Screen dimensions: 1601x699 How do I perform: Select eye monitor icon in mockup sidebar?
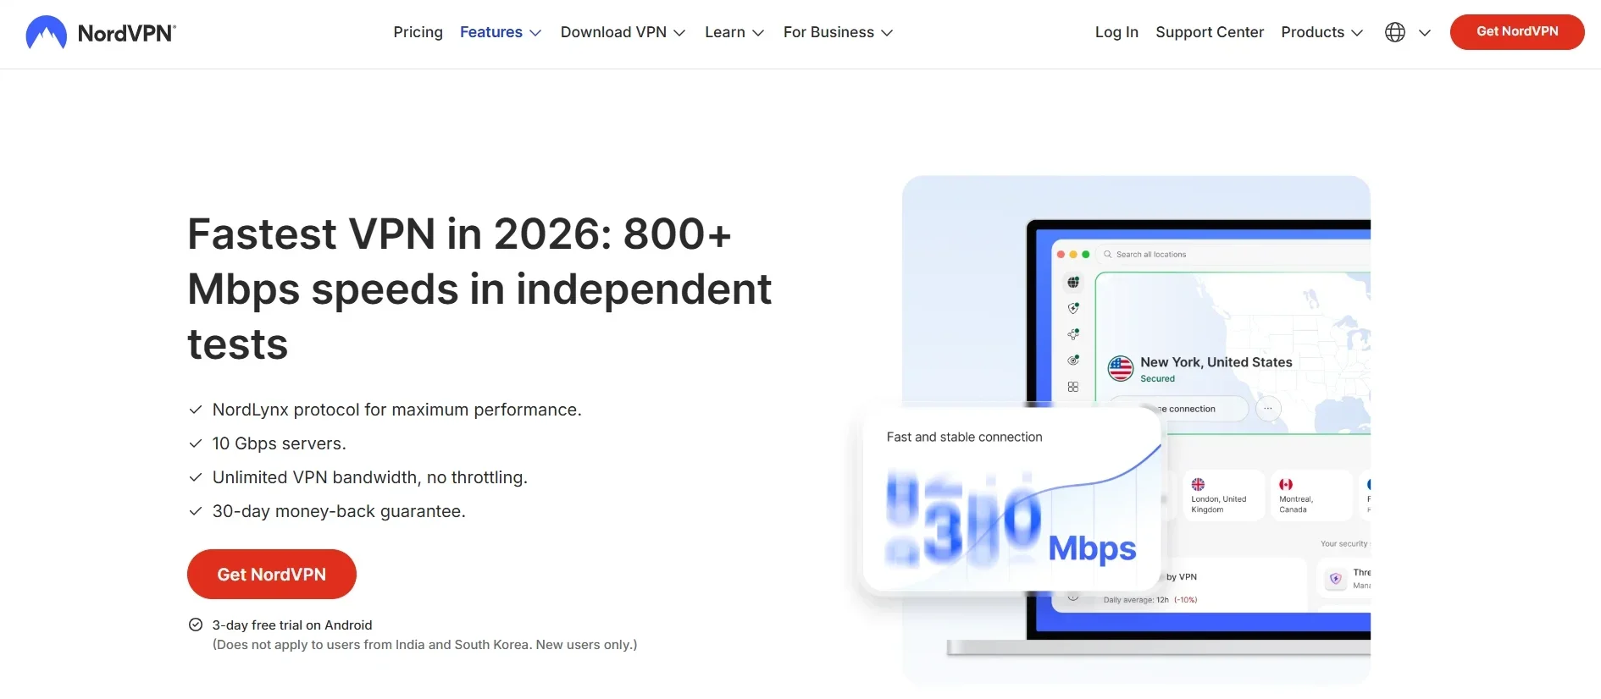pos(1073,361)
